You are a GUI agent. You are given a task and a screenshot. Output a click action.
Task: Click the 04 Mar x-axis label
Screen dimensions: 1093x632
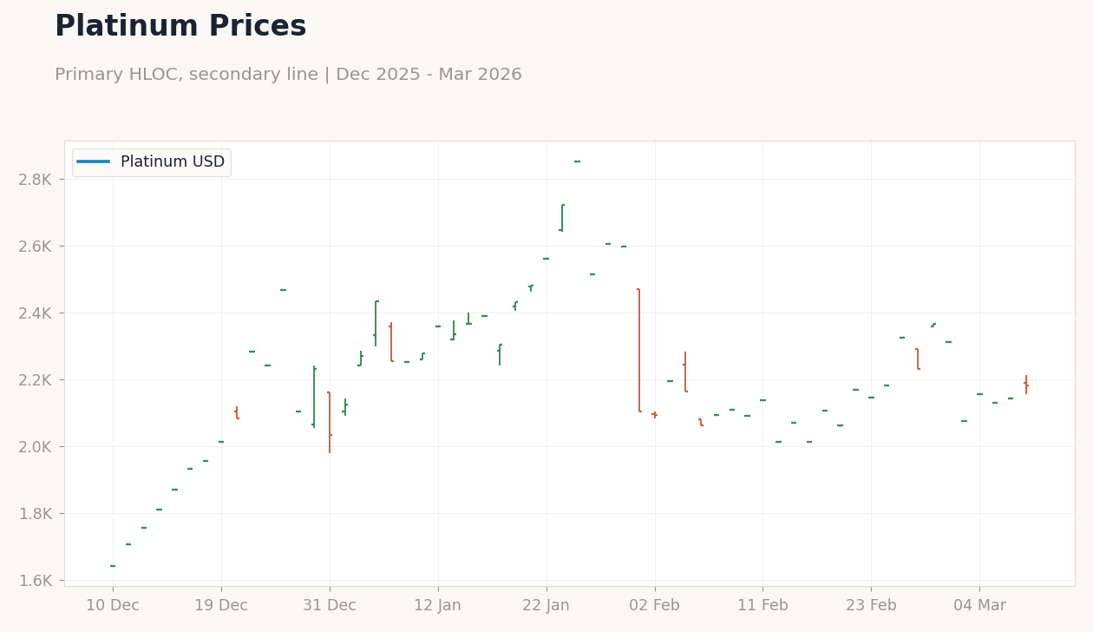tap(979, 606)
